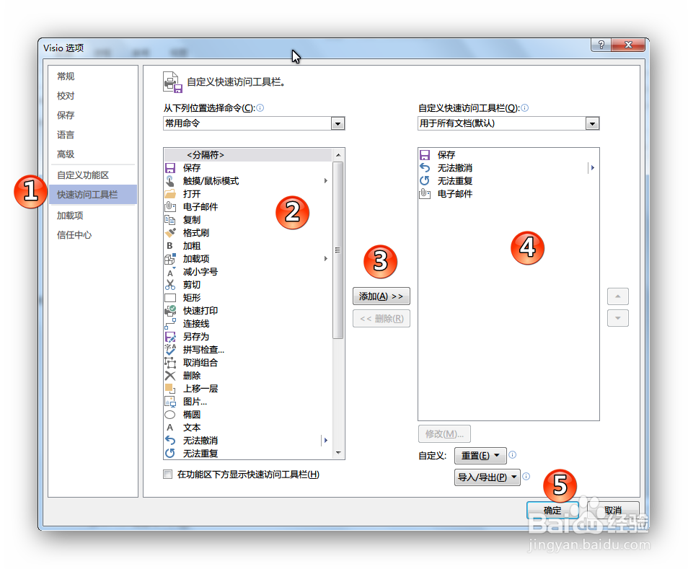
Task: Click command list scroll-down arrow
Action: 338,453
